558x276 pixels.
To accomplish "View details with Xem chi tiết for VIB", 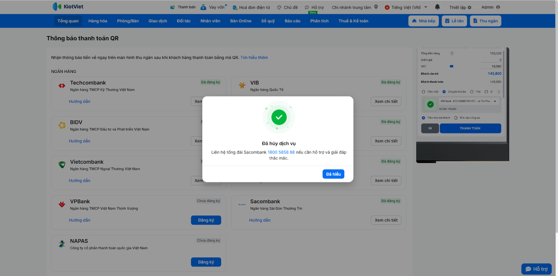I will (386, 102).
